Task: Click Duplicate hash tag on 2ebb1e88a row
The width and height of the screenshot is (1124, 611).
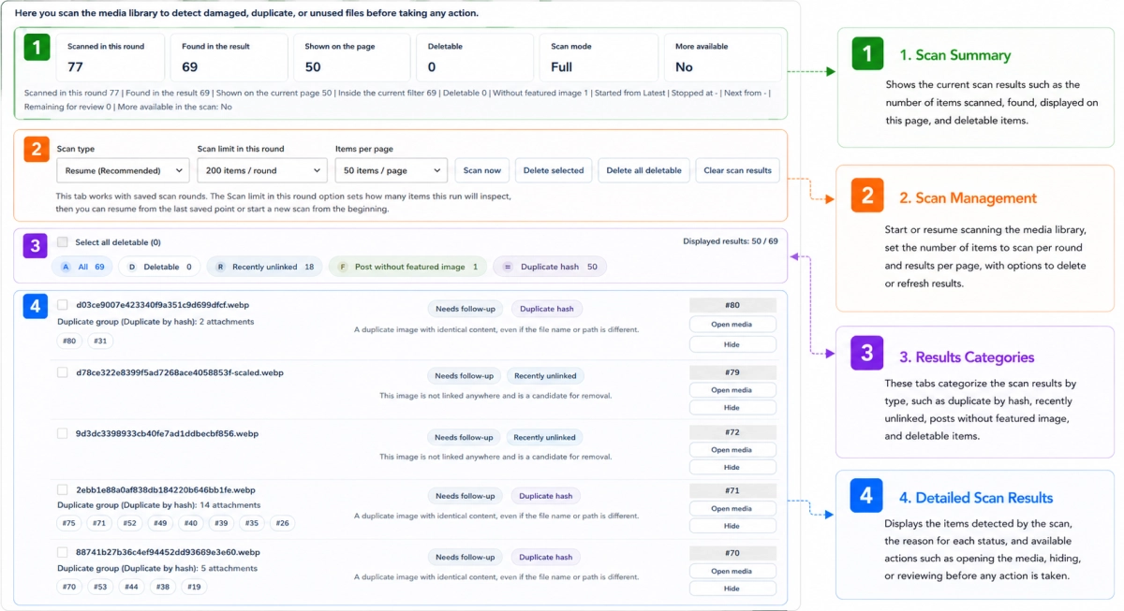Action: tap(546, 496)
